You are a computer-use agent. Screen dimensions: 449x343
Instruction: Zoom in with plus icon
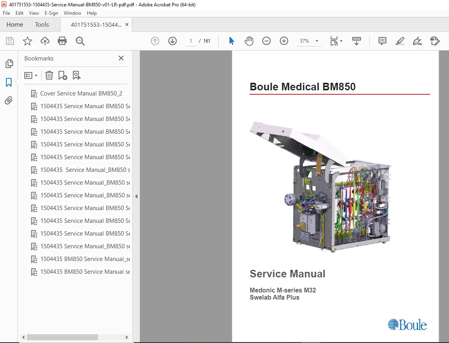point(284,41)
